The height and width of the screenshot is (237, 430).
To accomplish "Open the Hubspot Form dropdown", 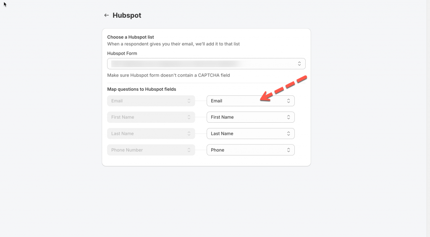I will point(206,64).
